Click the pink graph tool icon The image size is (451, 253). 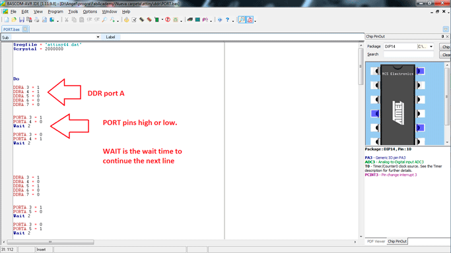pyautogui.click(x=205, y=20)
